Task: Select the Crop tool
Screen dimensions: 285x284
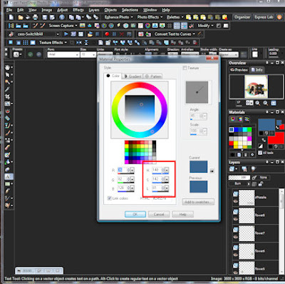Action: 7,96
